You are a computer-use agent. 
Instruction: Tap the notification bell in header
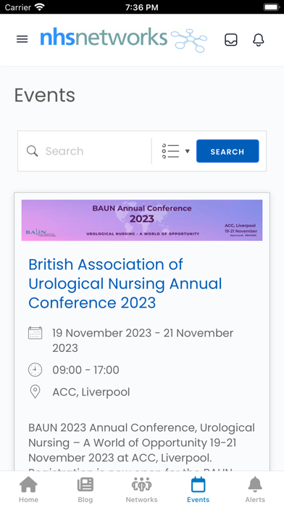258,40
